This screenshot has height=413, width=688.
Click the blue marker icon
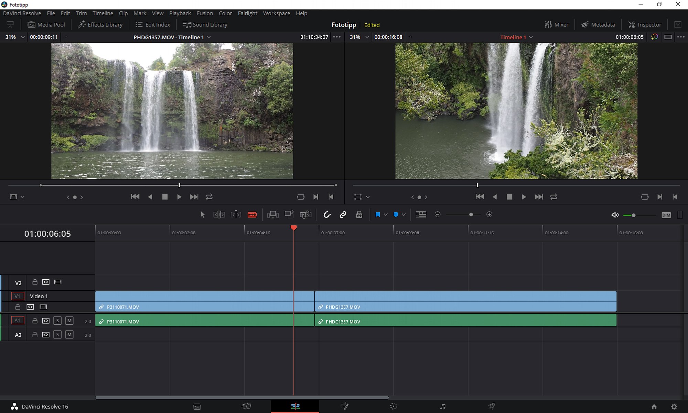(x=396, y=215)
